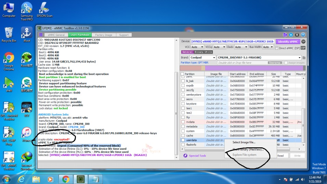Check the cache partition checkbox
The height and width of the screenshot is (184, 327).
[183, 136]
